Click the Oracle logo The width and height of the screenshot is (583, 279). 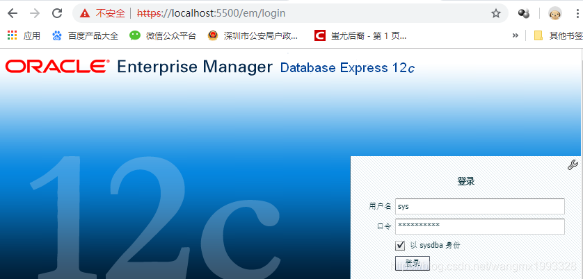click(x=57, y=67)
